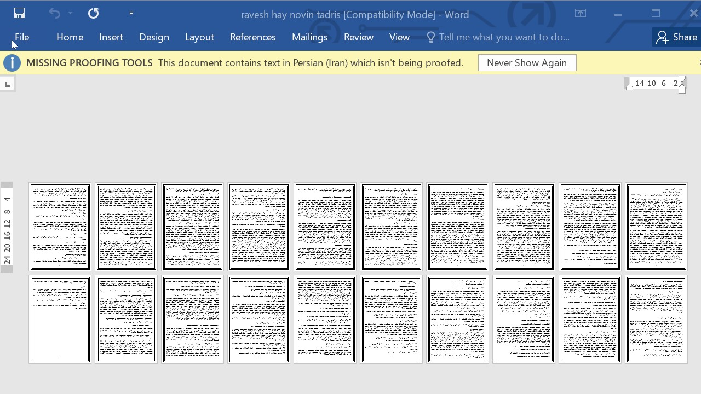
Task: Click the horizontal ruler numbers 14 10 6 2
Action: (x=657, y=84)
